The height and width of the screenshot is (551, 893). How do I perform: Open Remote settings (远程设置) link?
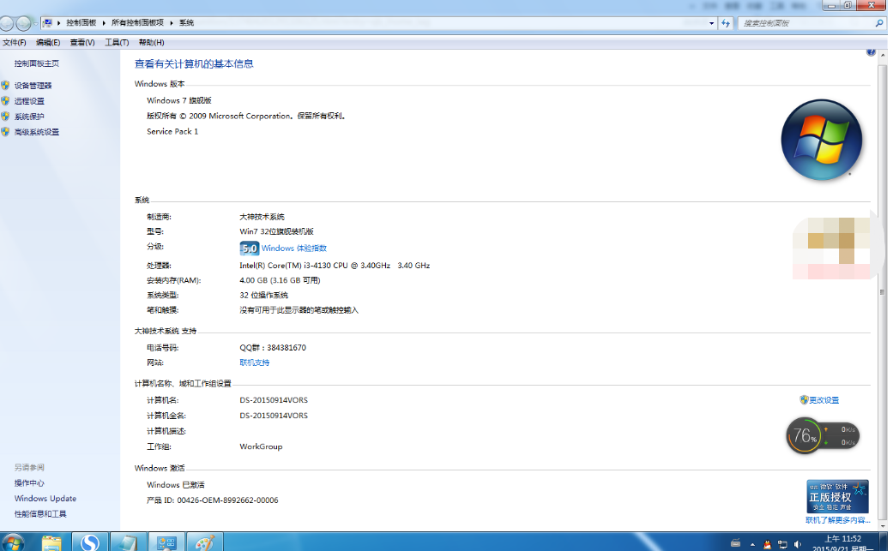pos(29,101)
